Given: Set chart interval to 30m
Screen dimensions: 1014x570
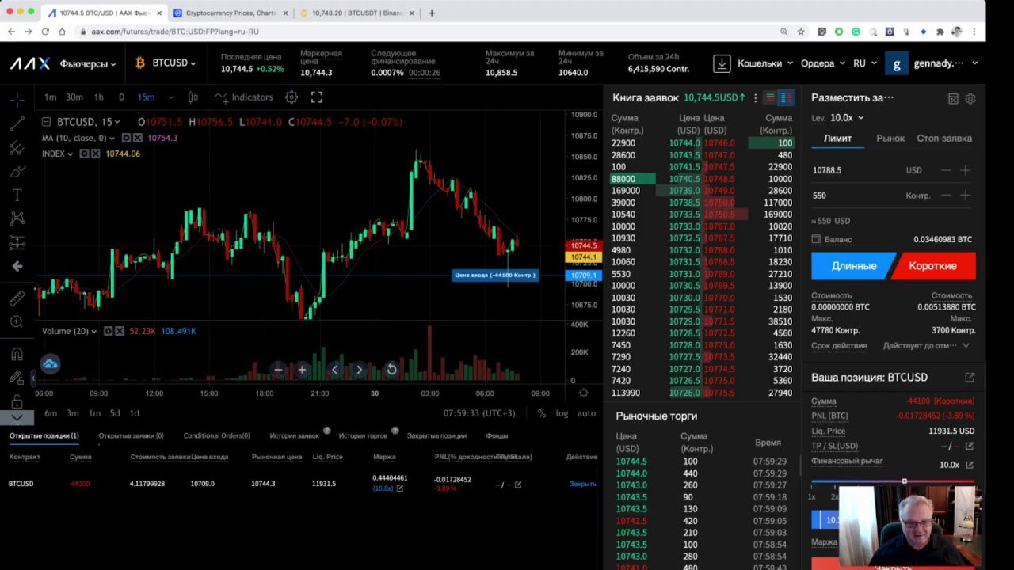Looking at the screenshot, I should coord(74,97).
